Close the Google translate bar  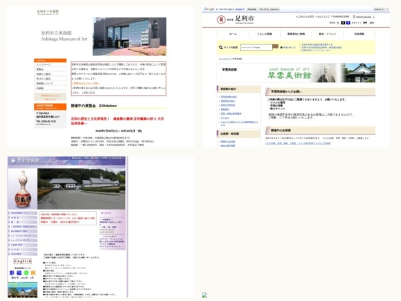click(x=388, y=9)
